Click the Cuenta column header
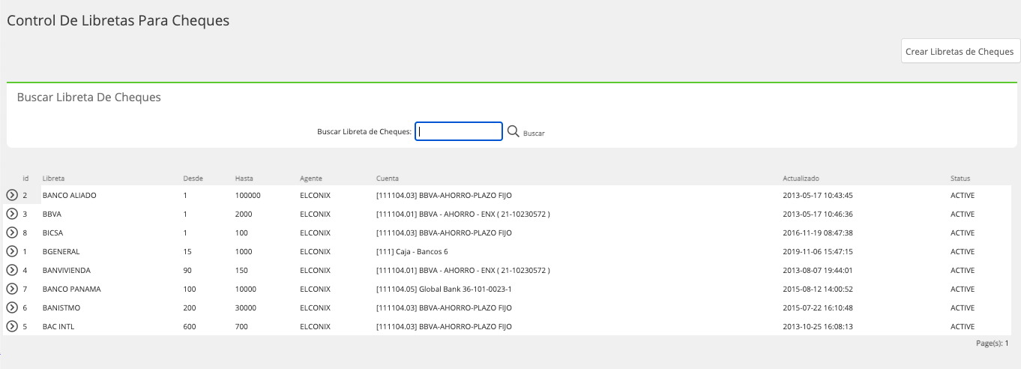The height and width of the screenshot is (369, 1021). (388, 178)
